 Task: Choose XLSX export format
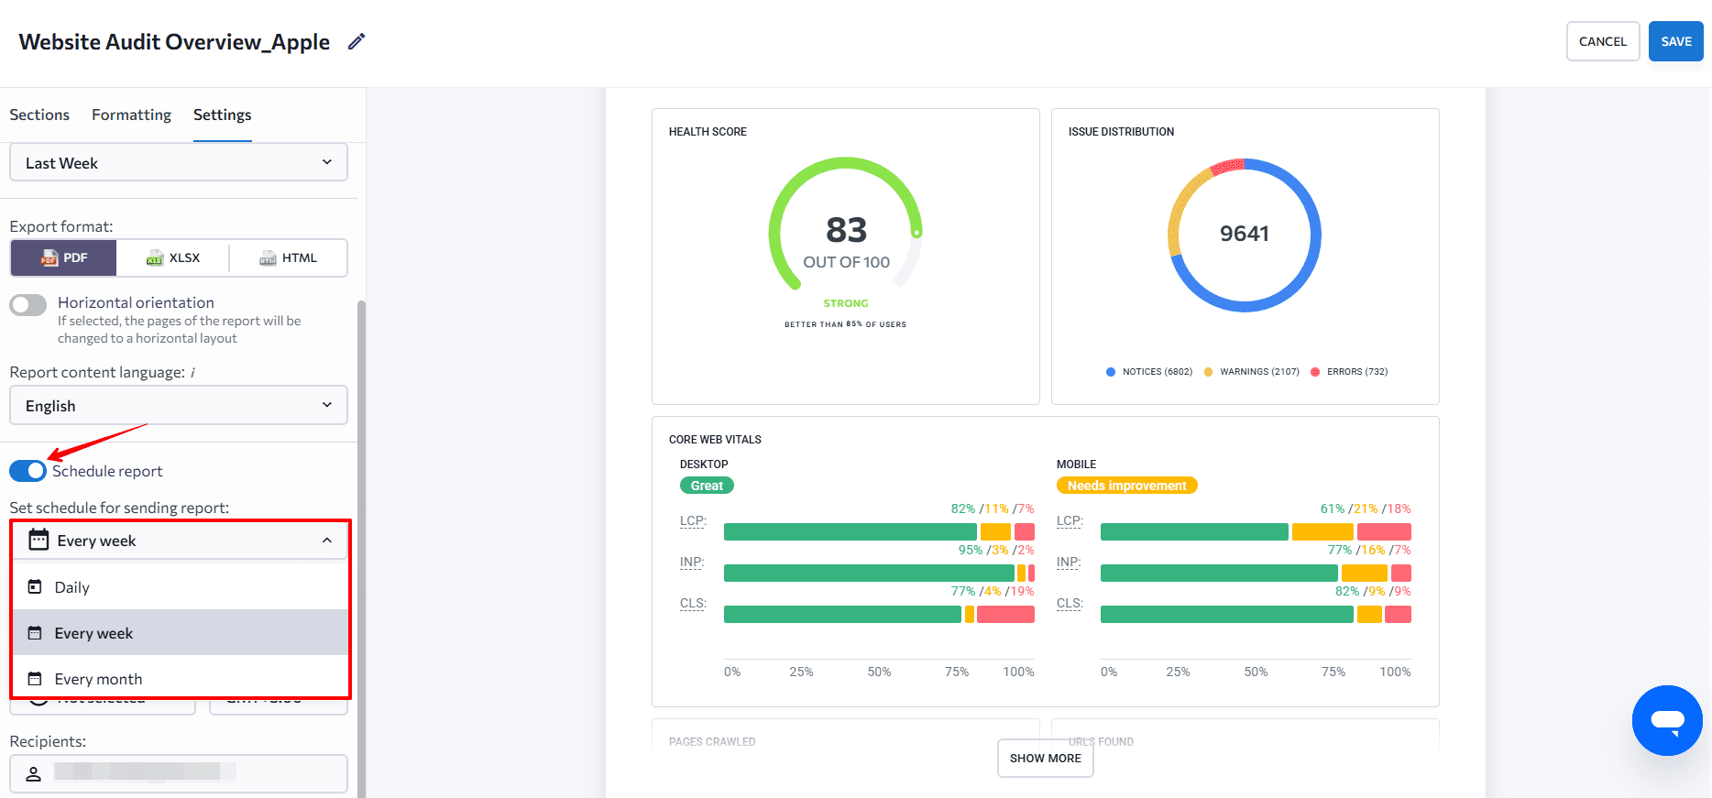(x=172, y=258)
